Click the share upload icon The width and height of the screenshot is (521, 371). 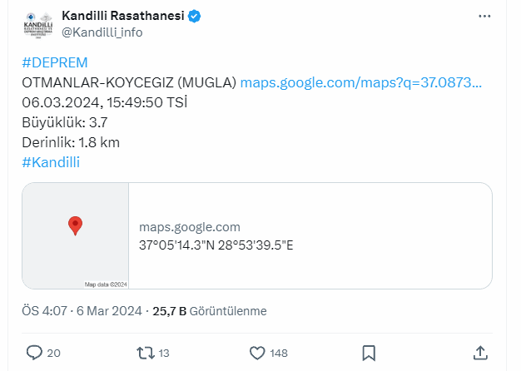[480, 353]
